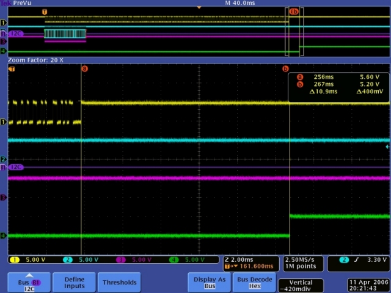Click the zoom window box in the overview
Screen dimensions: 391x293
pyautogui.click(x=294, y=31)
